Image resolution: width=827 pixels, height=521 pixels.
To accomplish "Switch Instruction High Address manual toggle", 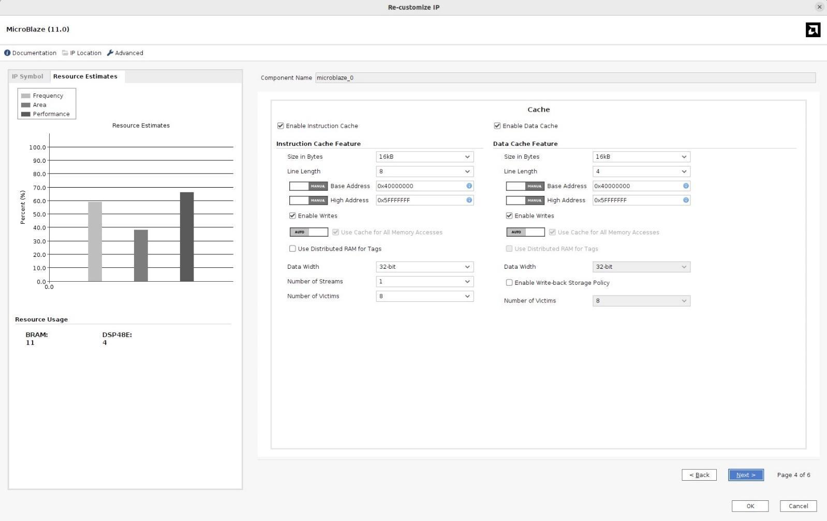I will click(308, 201).
